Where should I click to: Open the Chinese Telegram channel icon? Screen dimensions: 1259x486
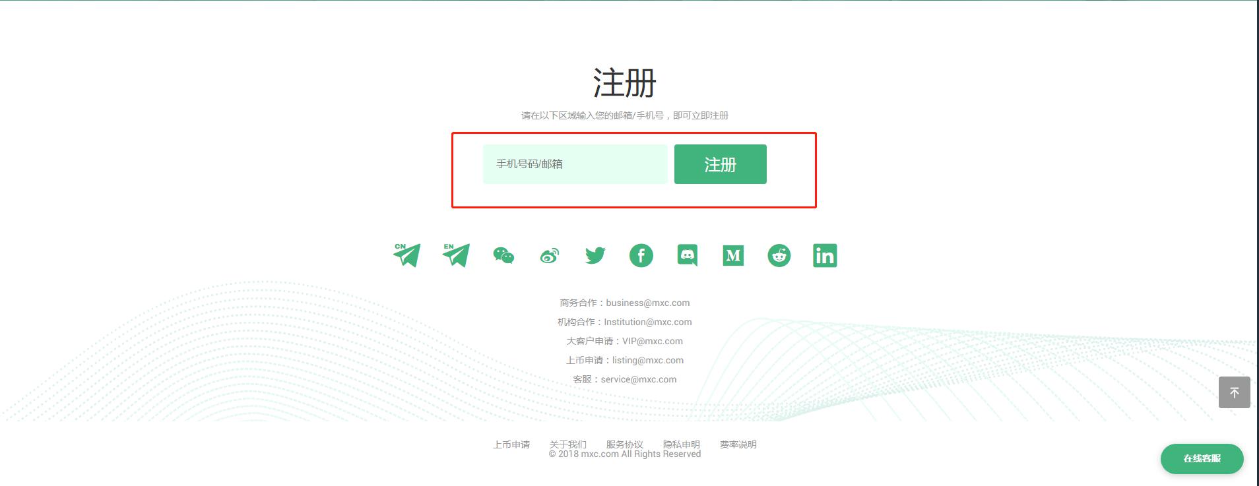[x=407, y=255]
